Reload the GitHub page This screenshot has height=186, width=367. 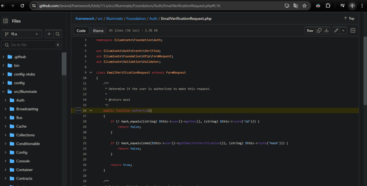22,6
